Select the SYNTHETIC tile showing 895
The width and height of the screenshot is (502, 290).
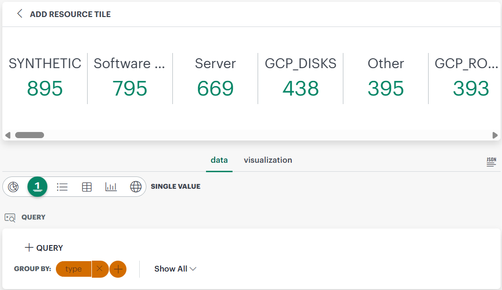45,76
